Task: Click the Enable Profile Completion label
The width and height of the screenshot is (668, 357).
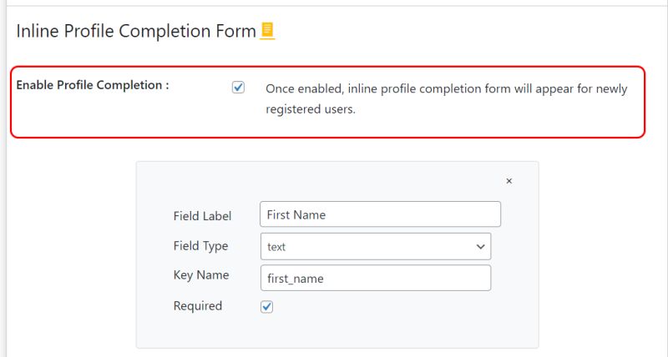Action: [93, 85]
